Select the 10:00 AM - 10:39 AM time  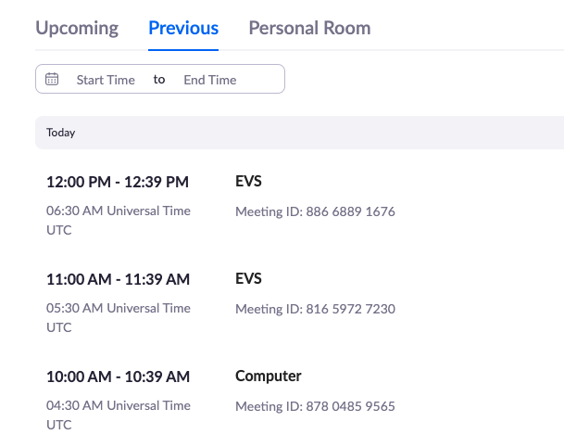tap(118, 377)
